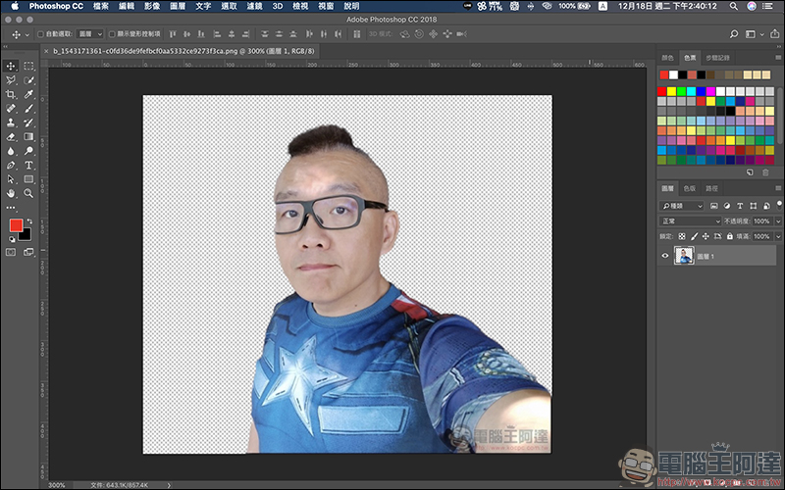Image resolution: width=785 pixels, height=490 pixels.
Task: Select the Hand tool
Action: click(x=11, y=193)
